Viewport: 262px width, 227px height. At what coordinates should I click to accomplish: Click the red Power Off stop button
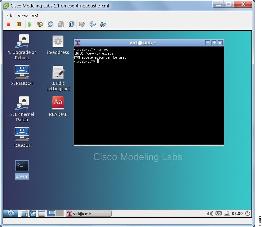click(8, 24)
